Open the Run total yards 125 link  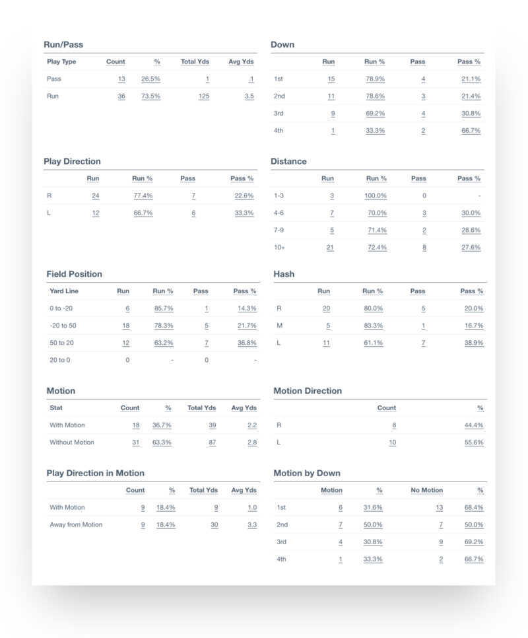[x=204, y=96]
